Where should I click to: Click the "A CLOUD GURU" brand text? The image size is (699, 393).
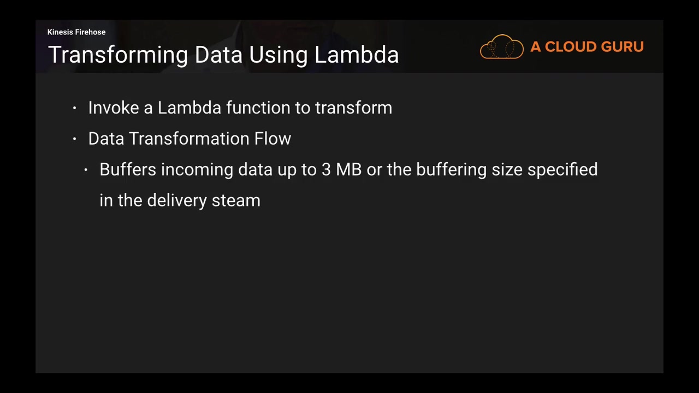[587, 47]
